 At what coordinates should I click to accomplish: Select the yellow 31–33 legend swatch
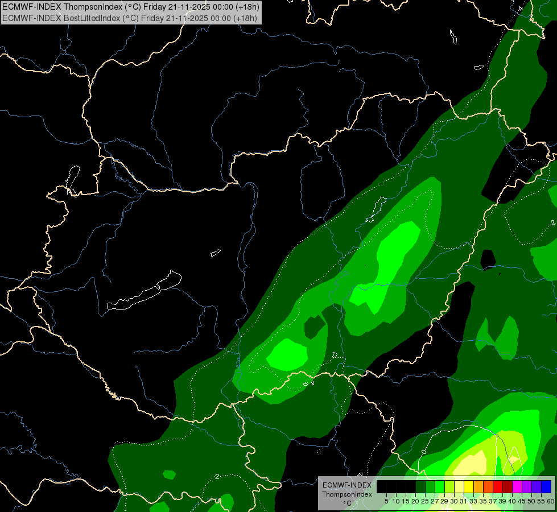tap(469, 486)
